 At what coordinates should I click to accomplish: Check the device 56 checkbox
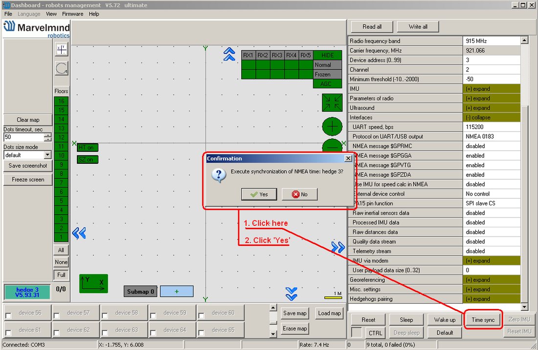pyautogui.click(x=9, y=315)
